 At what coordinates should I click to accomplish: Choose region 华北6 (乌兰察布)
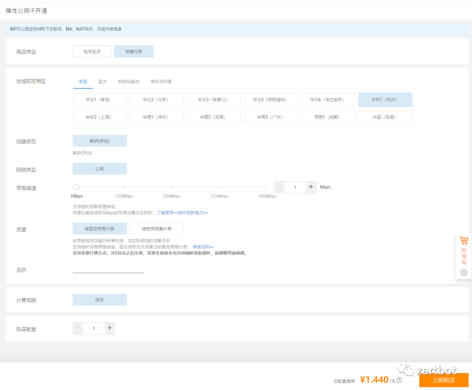328,100
